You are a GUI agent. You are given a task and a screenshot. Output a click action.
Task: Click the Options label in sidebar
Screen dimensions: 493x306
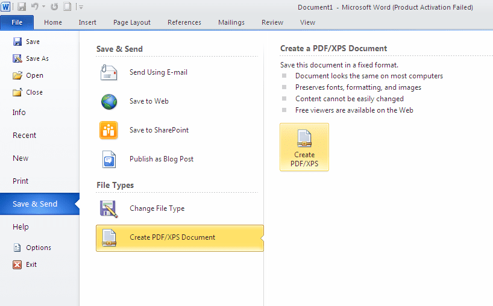pos(39,248)
